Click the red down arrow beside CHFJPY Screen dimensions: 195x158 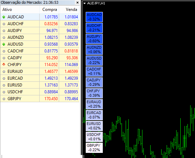(4, 64)
